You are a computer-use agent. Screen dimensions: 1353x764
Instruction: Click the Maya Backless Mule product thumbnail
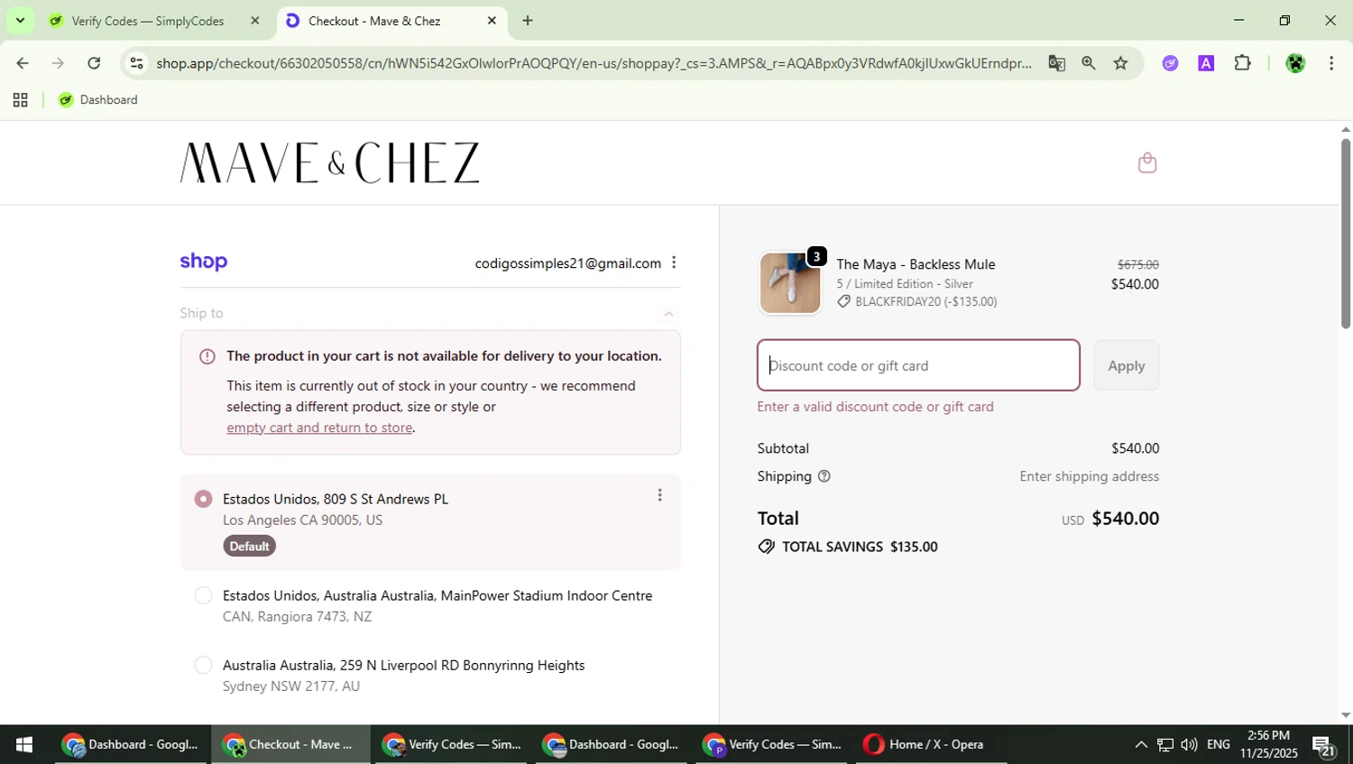[x=790, y=282]
